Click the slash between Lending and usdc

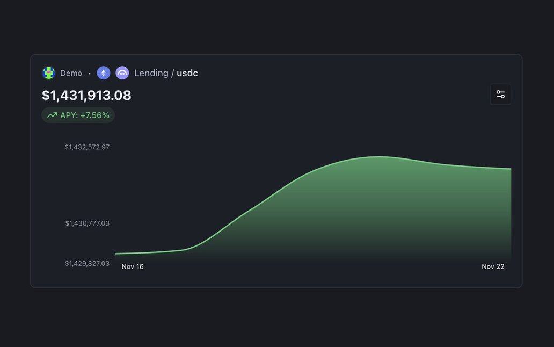click(x=172, y=73)
